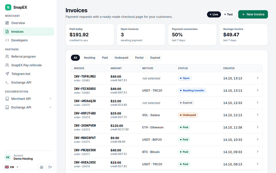
Task: Click the DE account avatar
Action: (8, 157)
